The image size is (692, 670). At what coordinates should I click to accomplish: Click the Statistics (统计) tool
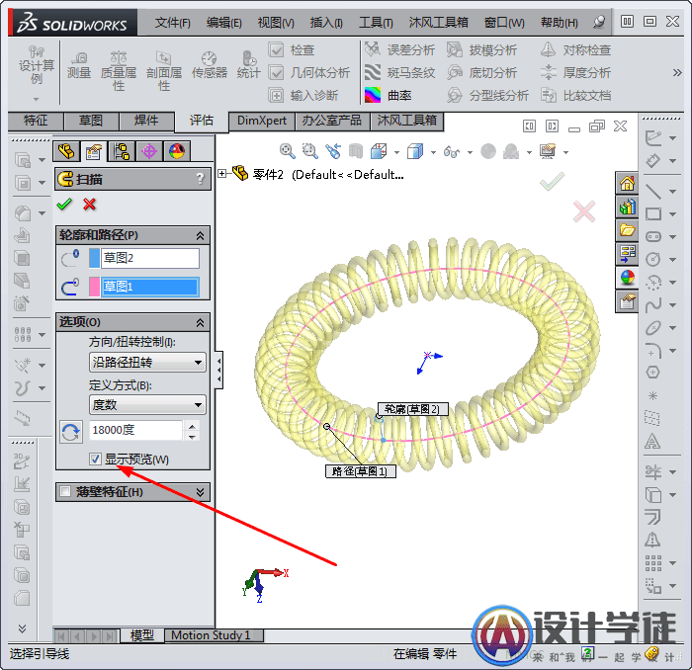(x=248, y=65)
